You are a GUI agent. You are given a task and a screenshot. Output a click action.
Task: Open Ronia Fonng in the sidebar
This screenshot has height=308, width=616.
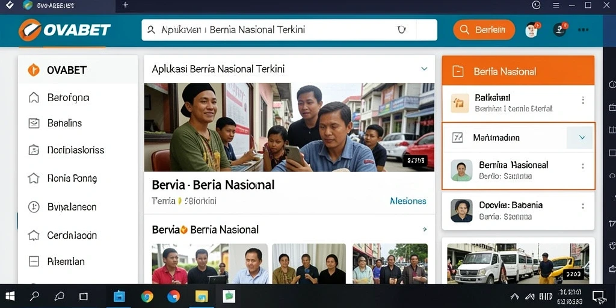pyautogui.click(x=72, y=179)
